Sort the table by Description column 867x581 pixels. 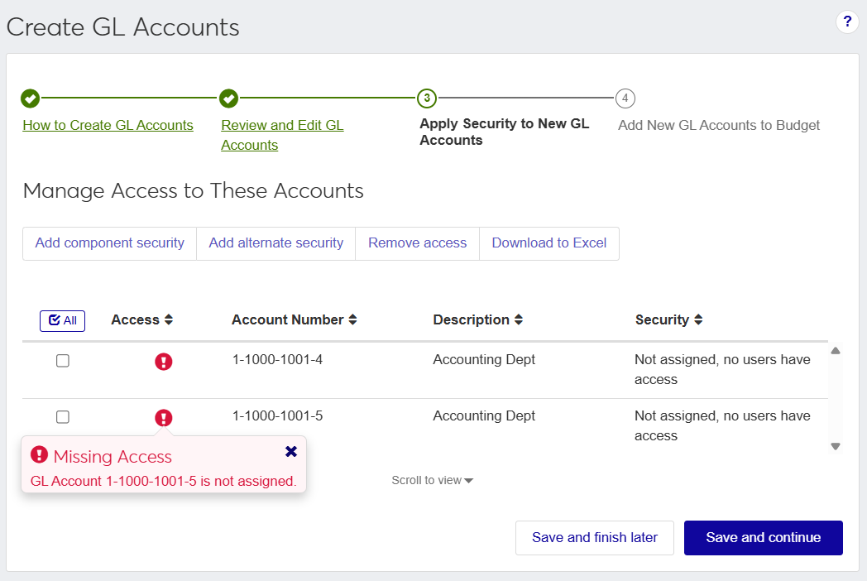point(477,319)
